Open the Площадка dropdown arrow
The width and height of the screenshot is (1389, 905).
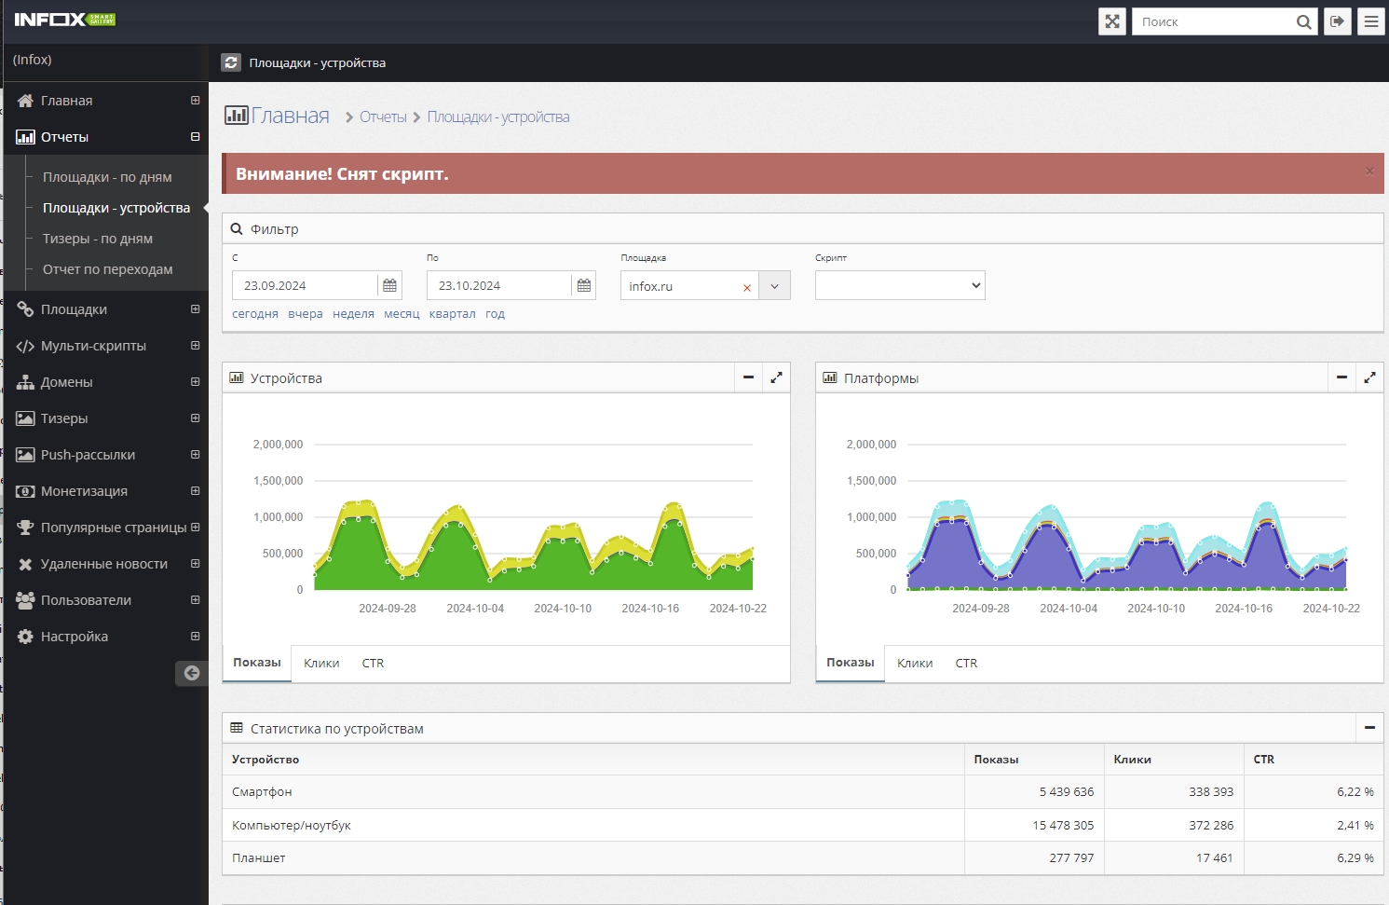tap(774, 286)
